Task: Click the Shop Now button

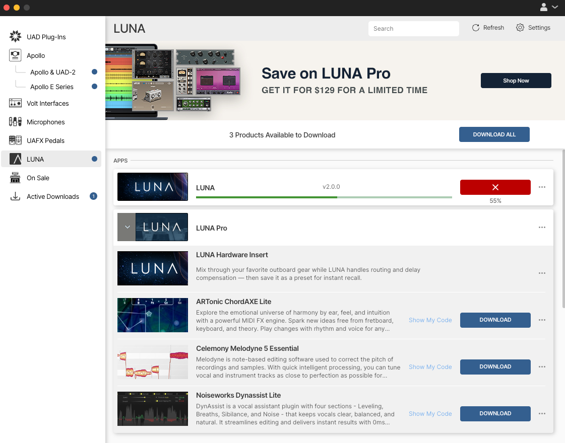Action: [516, 81]
